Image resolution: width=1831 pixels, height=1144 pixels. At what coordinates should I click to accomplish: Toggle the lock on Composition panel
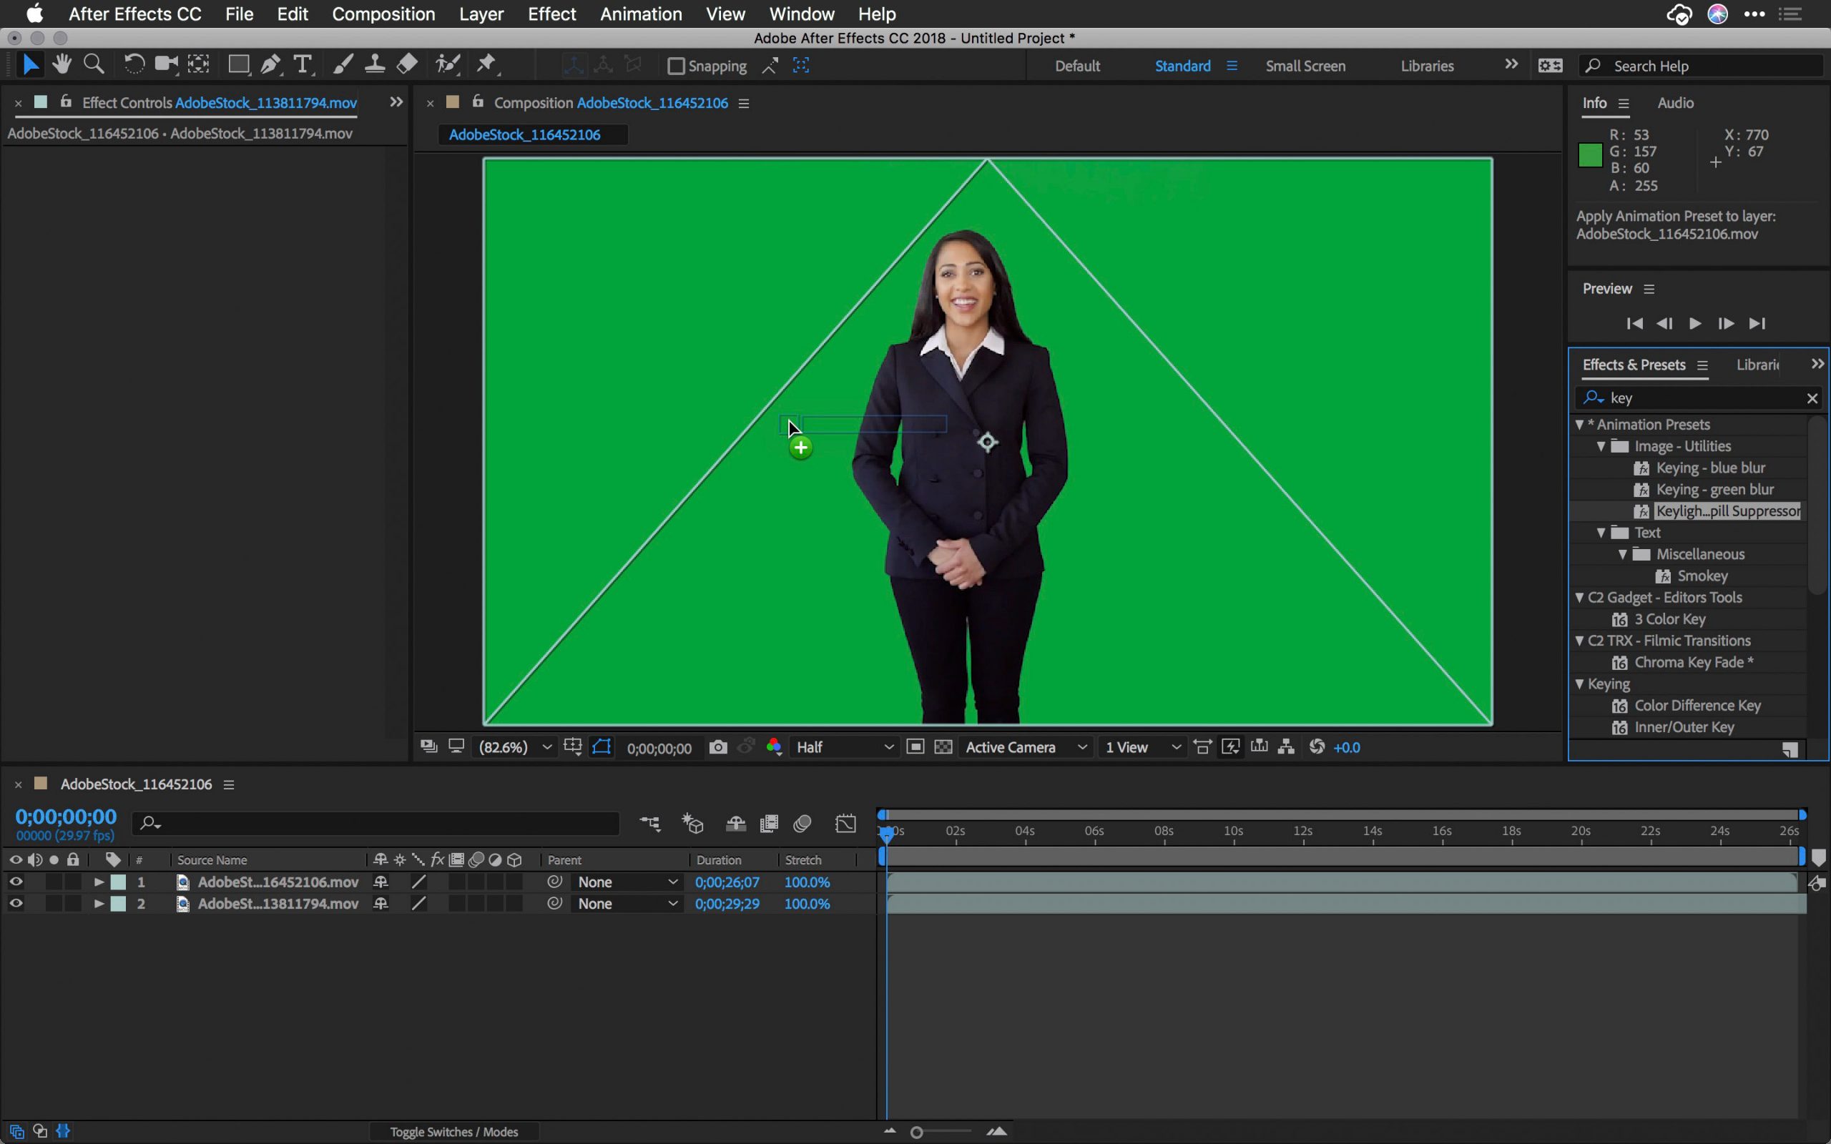(x=478, y=102)
